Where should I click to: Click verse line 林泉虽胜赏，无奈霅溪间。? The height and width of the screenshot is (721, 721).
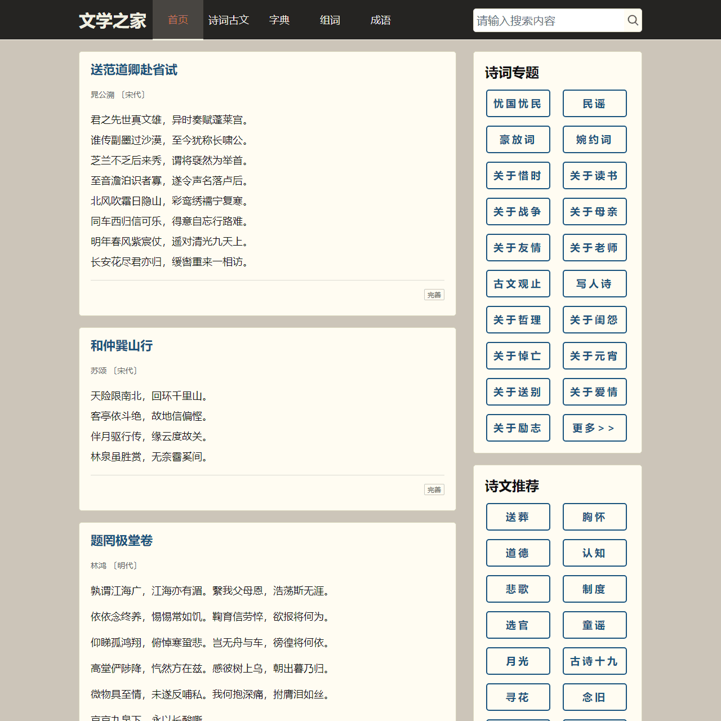[x=149, y=457]
